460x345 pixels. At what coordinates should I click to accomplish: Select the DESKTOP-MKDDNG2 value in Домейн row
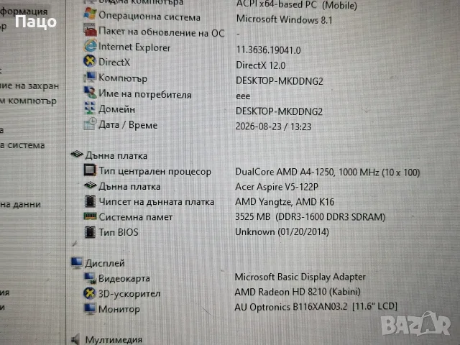pyautogui.click(x=279, y=111)
